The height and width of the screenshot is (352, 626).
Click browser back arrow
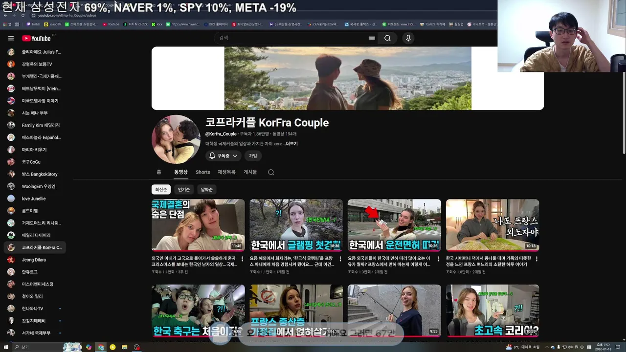point(5,15)
